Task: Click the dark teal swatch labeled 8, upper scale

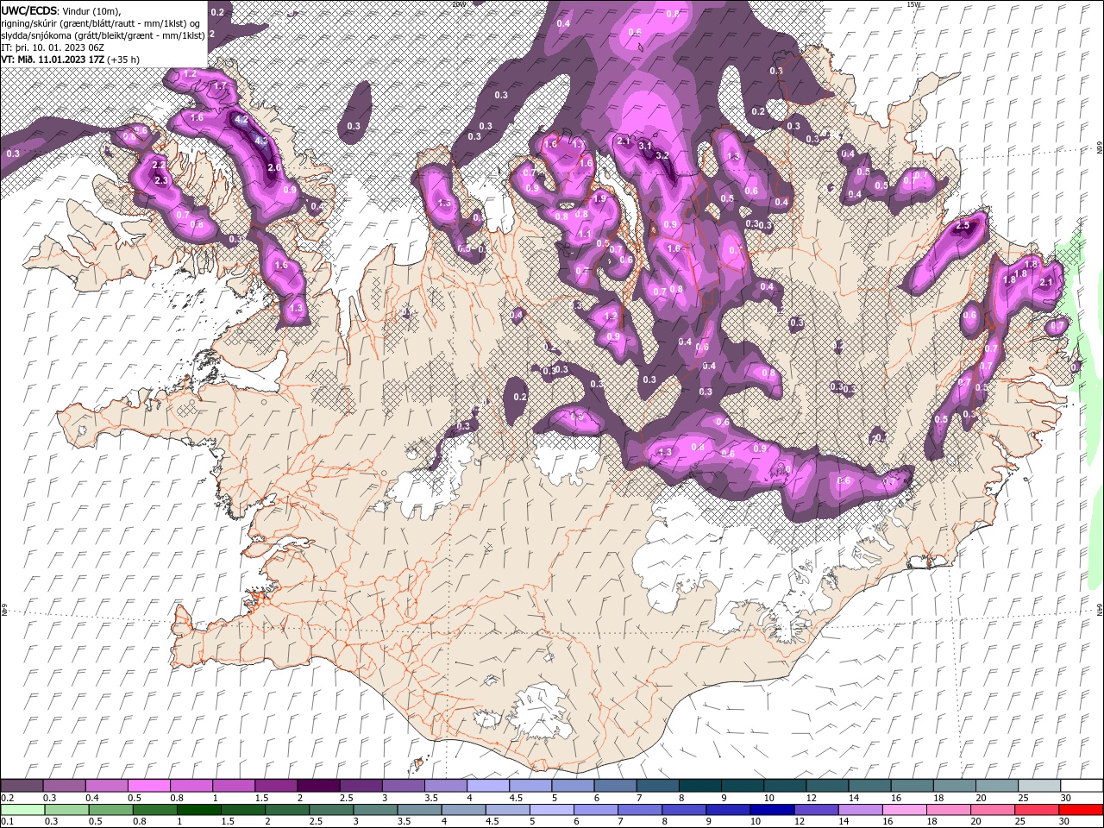Action: tap(699, 786)
